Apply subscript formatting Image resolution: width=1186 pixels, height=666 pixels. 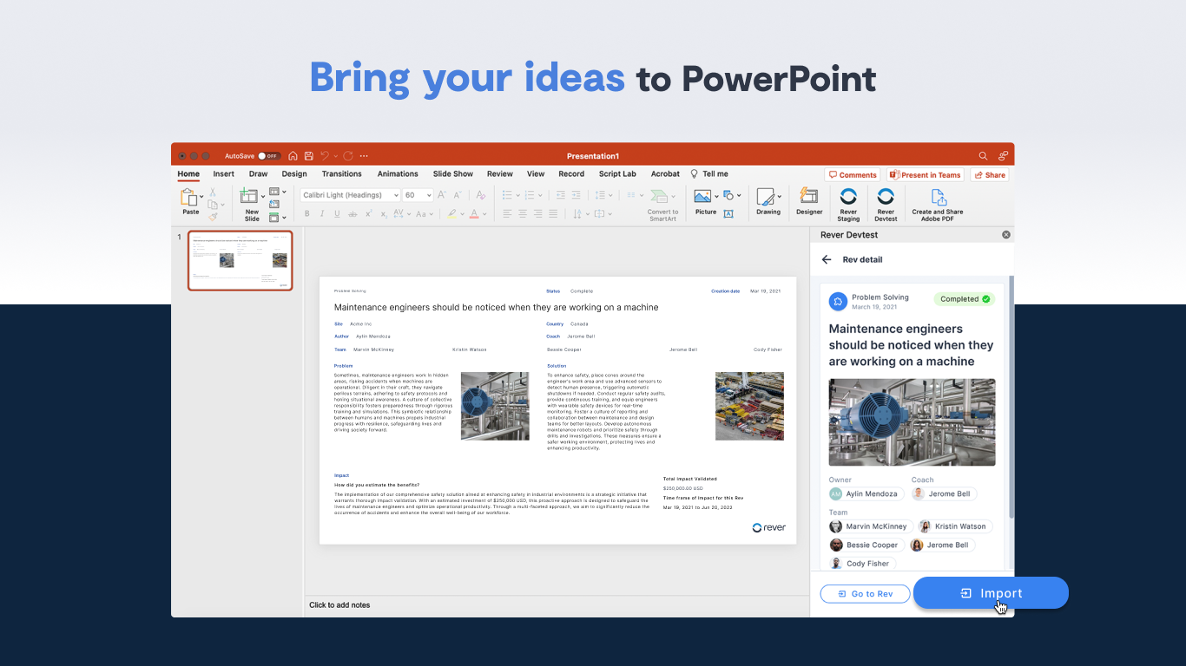point(384,213)
